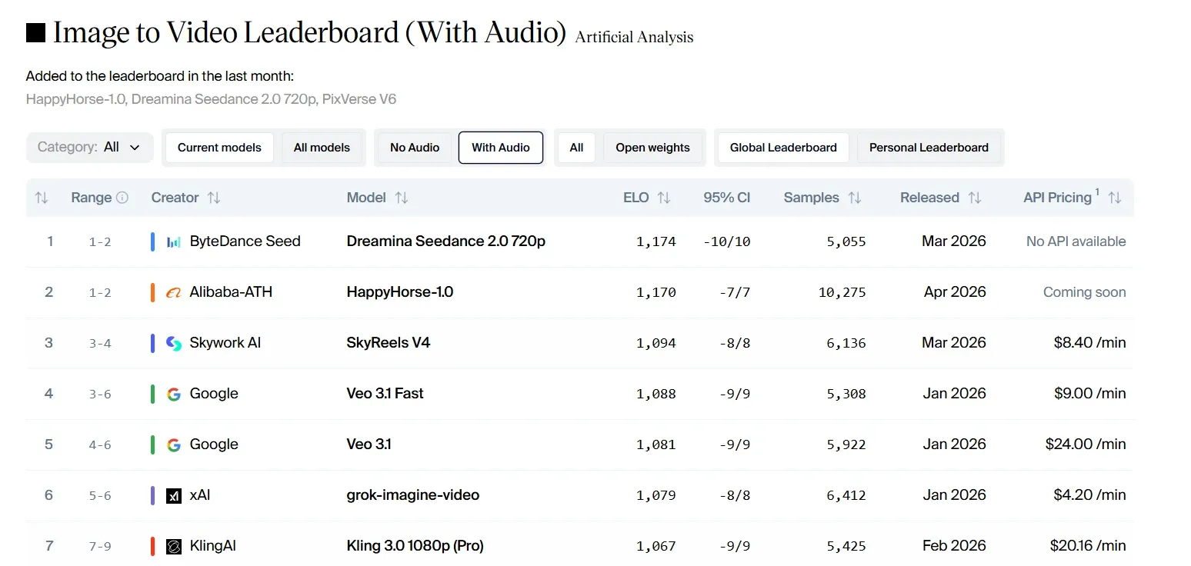Click the recently added models list text
1191x566 pixels.
212,99
